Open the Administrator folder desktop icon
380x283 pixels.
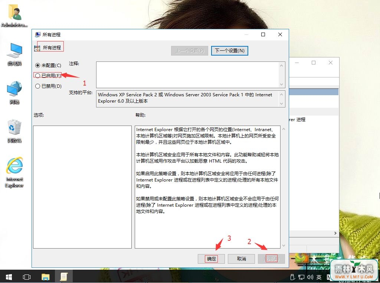point(15,15)
